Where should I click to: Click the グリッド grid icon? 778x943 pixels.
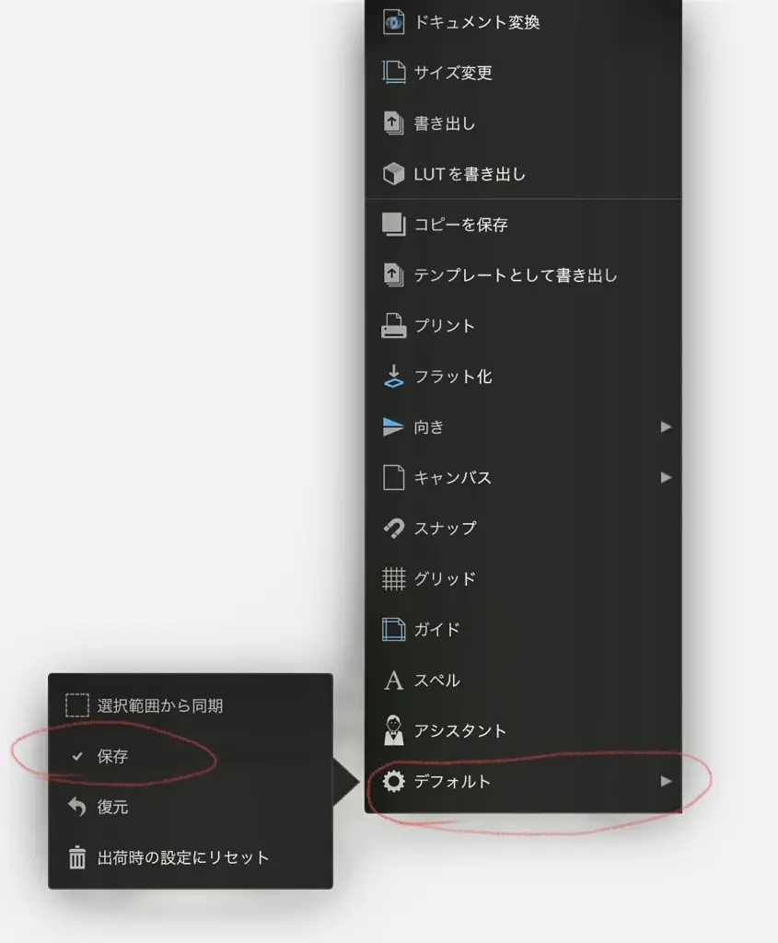point(394,578)
